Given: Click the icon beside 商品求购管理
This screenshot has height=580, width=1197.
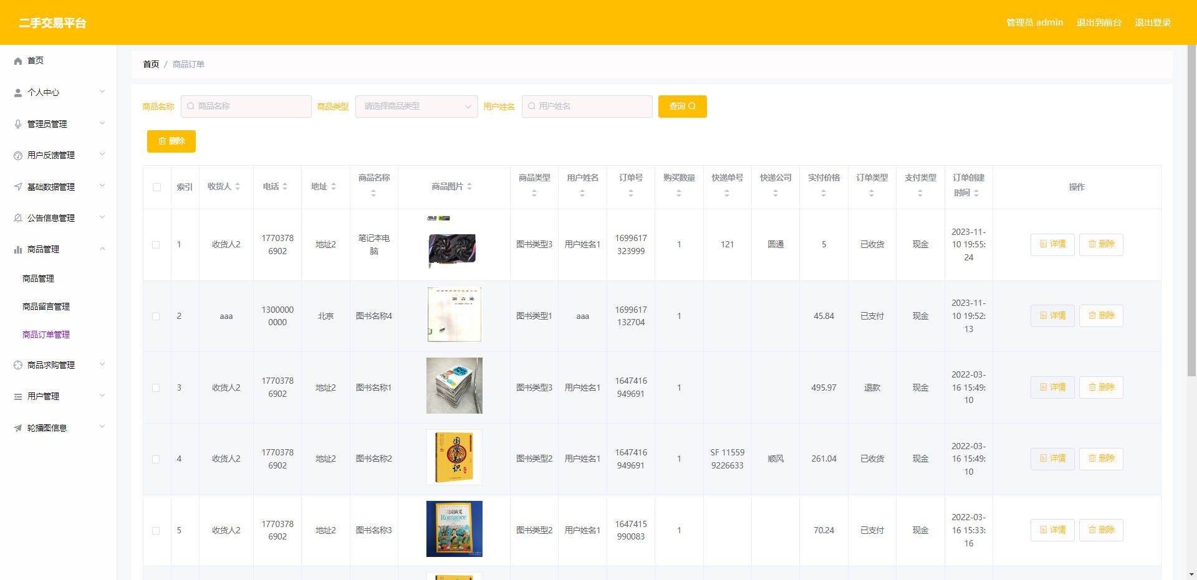Looking at the screenshot, I should 18,365.
